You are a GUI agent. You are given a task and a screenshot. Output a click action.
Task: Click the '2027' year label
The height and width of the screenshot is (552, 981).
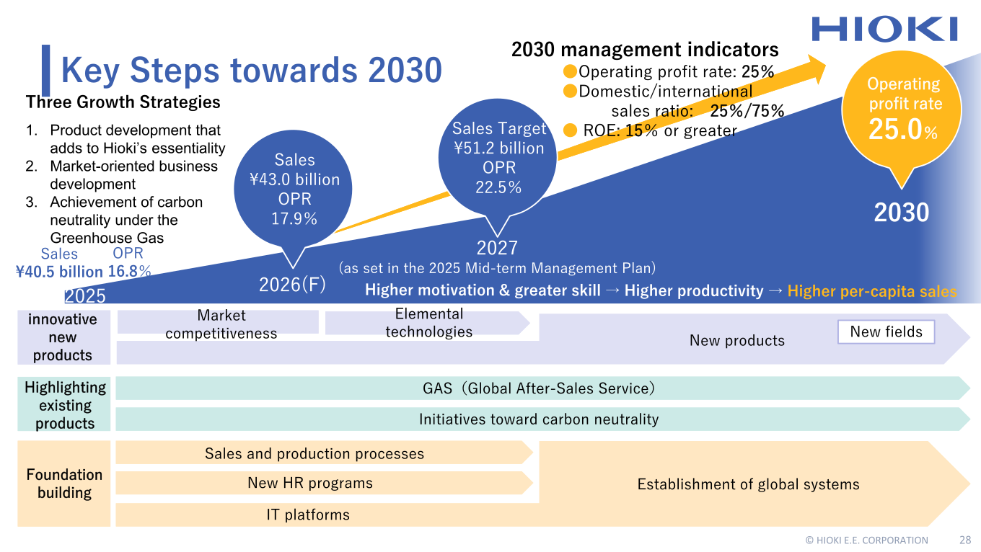(x=497, y=248)
